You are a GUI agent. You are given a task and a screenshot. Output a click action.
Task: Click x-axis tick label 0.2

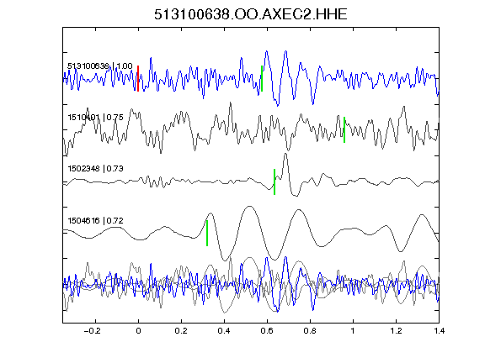[181, 331]
